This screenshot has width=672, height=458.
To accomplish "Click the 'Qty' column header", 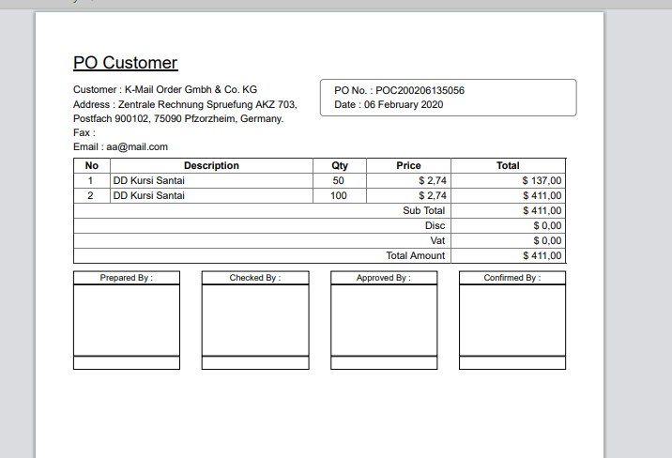I will [x=340, y=166].
